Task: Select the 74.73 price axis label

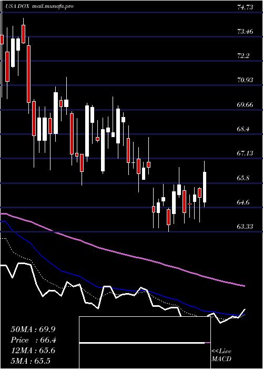Action: (x=246, y=7)
